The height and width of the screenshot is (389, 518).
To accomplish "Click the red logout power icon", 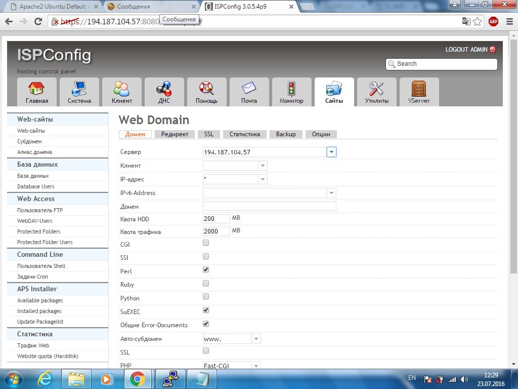I will (493, 50).
